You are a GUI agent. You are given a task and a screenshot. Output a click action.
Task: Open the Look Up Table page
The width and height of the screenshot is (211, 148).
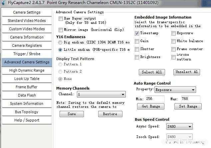tap(27, 79)
